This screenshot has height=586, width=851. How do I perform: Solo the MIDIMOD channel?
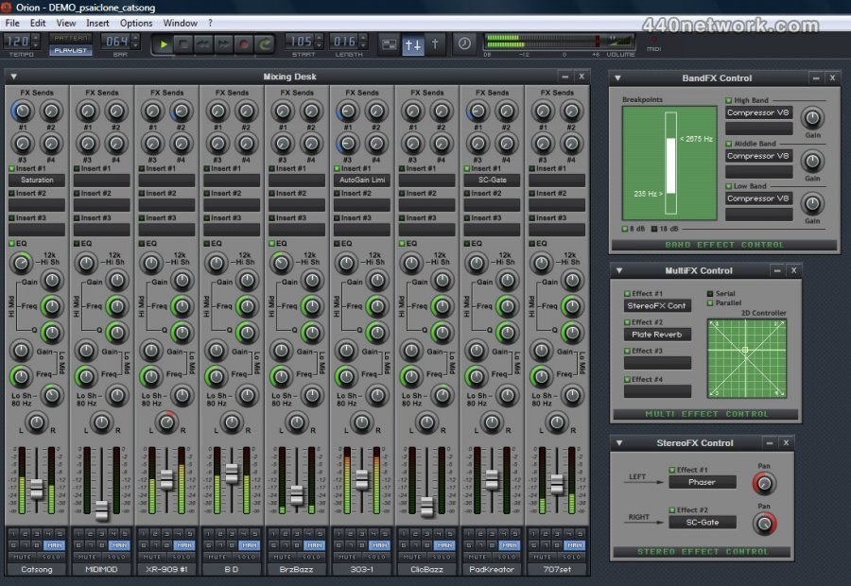tap(116, 558)
